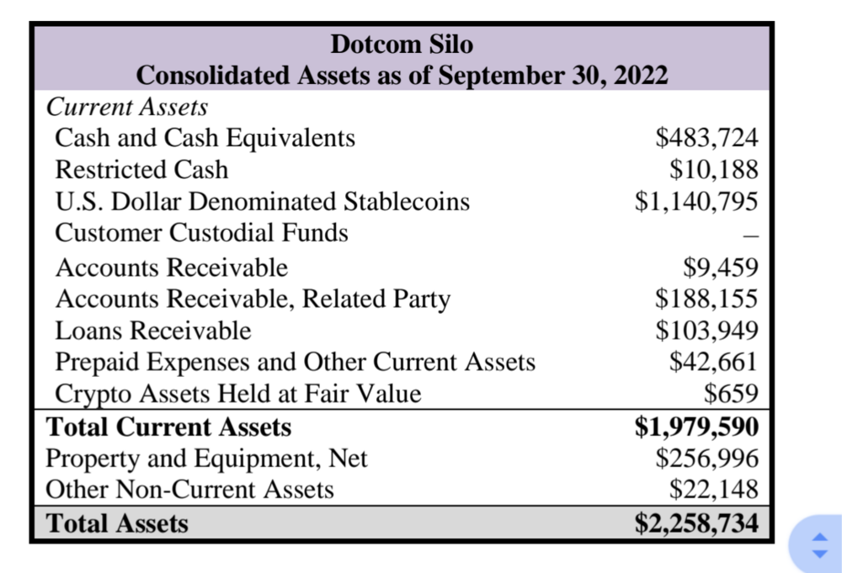Screen dimensions: 842x573
Task: Click the $2,258,734 total assets figure
Action: [696, 523]
